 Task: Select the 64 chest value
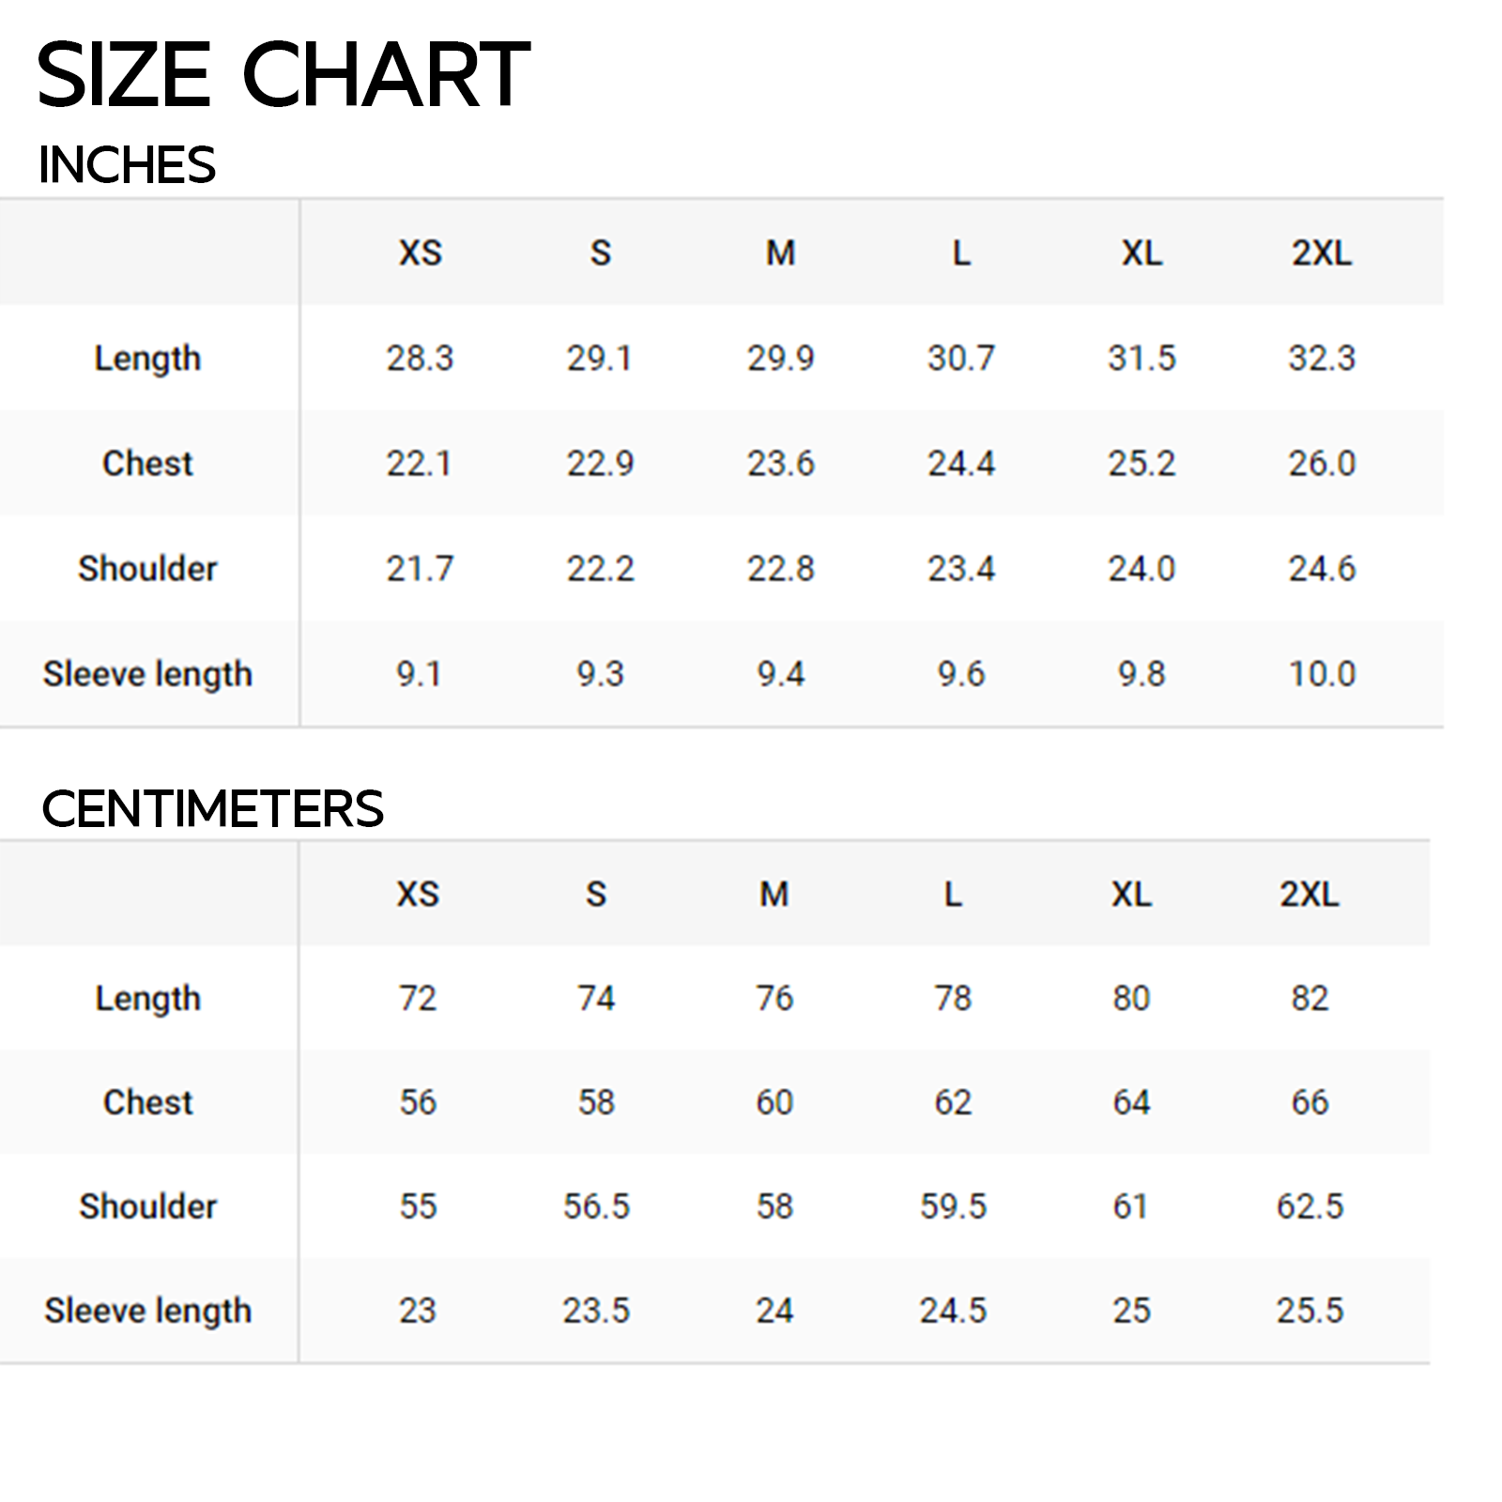click(x=1131, y=1102)
